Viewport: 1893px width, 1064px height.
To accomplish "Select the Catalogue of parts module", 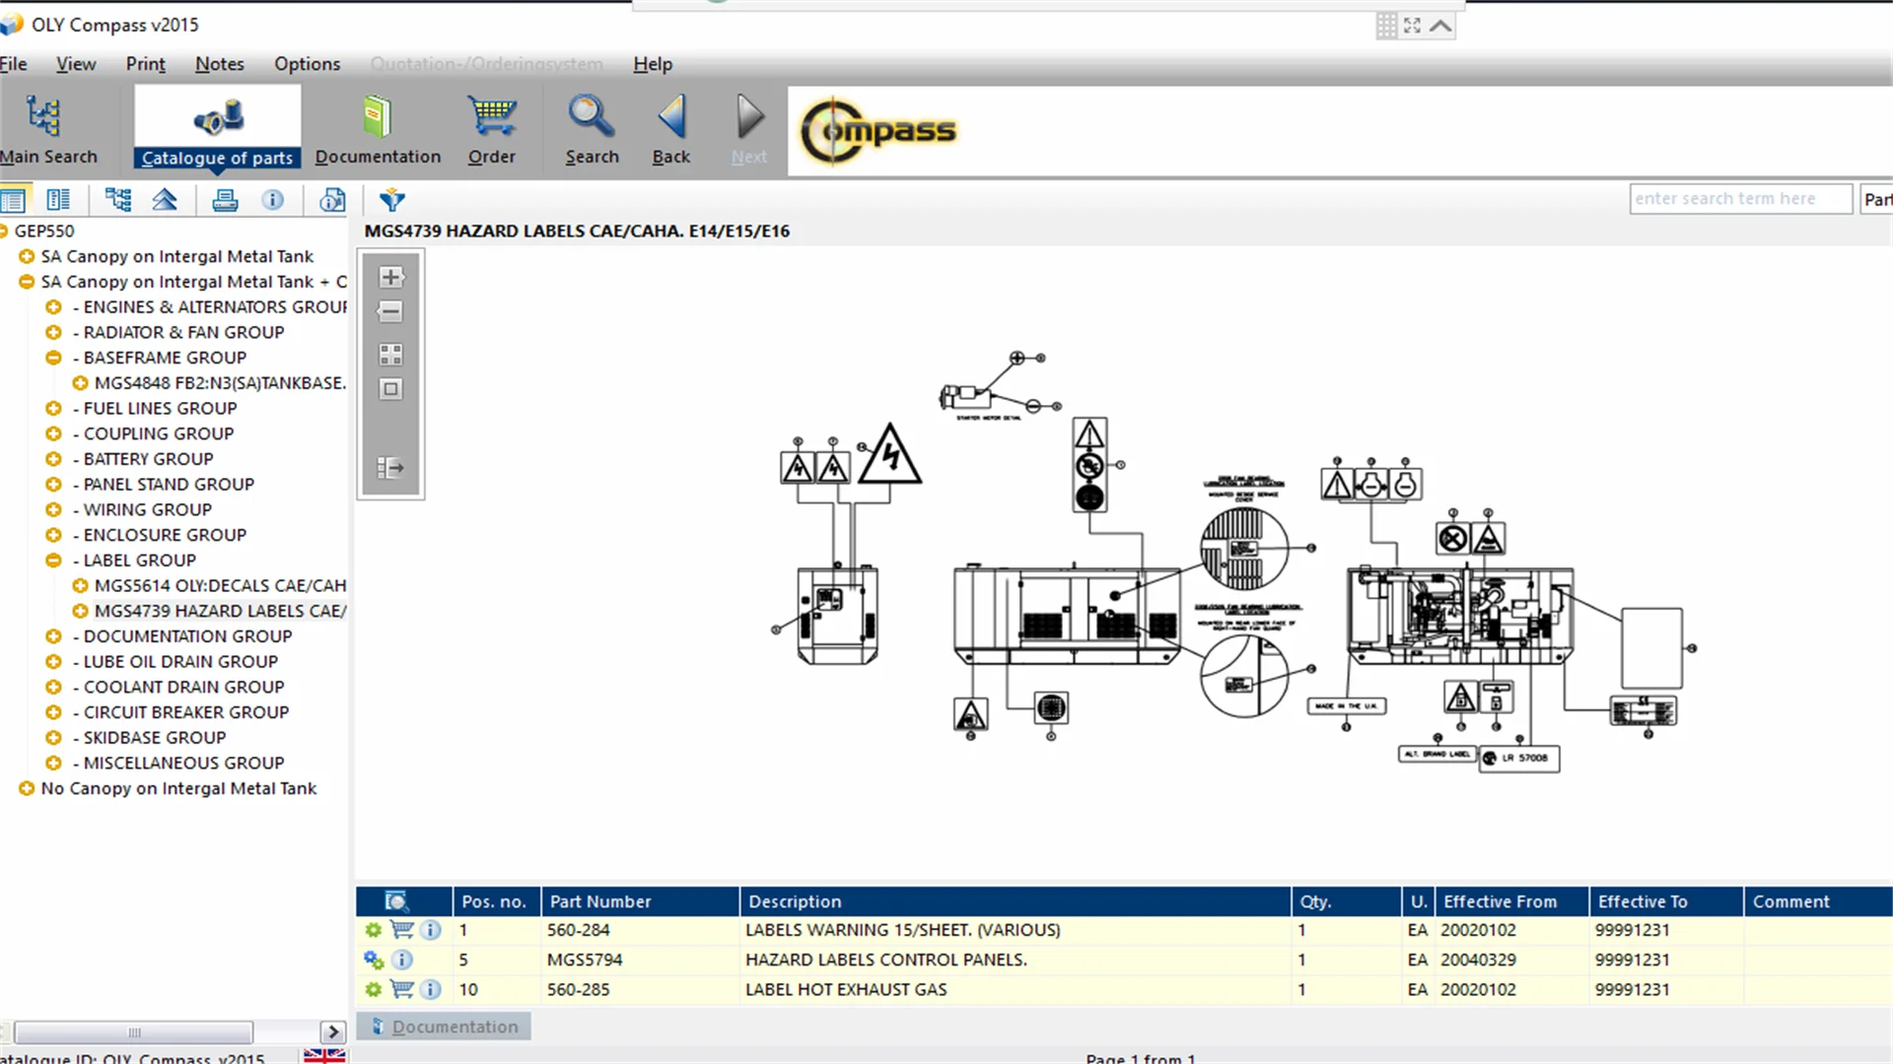I will click(x=217, y=128).
